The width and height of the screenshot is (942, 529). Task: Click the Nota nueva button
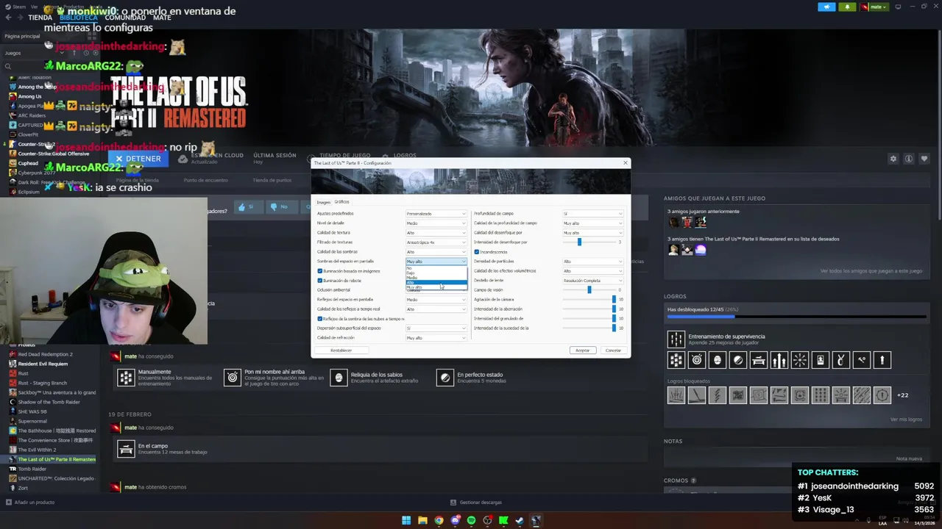pyautogui.click(x=909, y=458)
